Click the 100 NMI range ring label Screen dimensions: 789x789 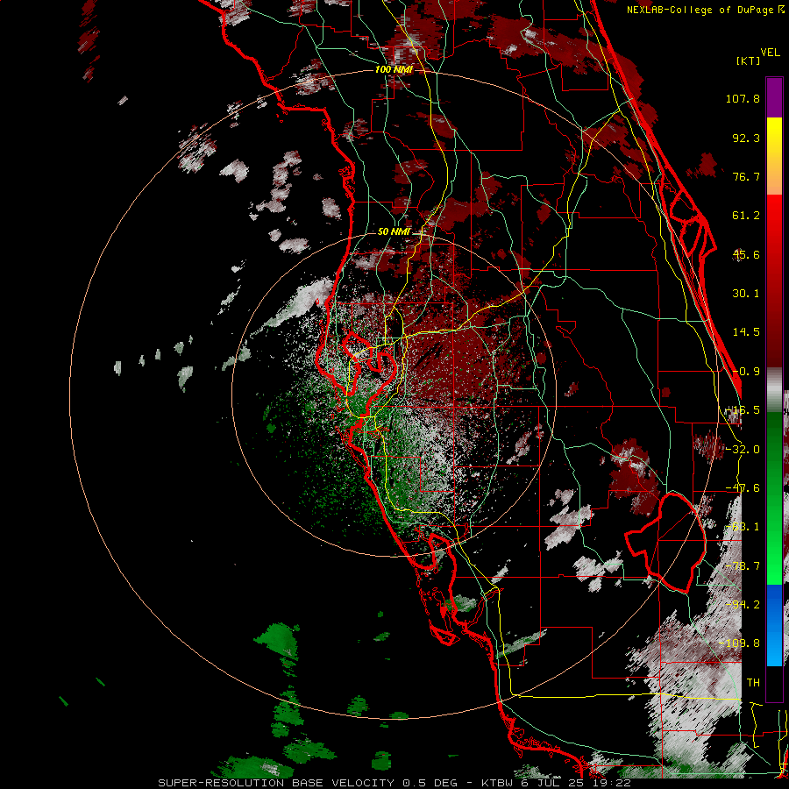(x=394, y=69)
